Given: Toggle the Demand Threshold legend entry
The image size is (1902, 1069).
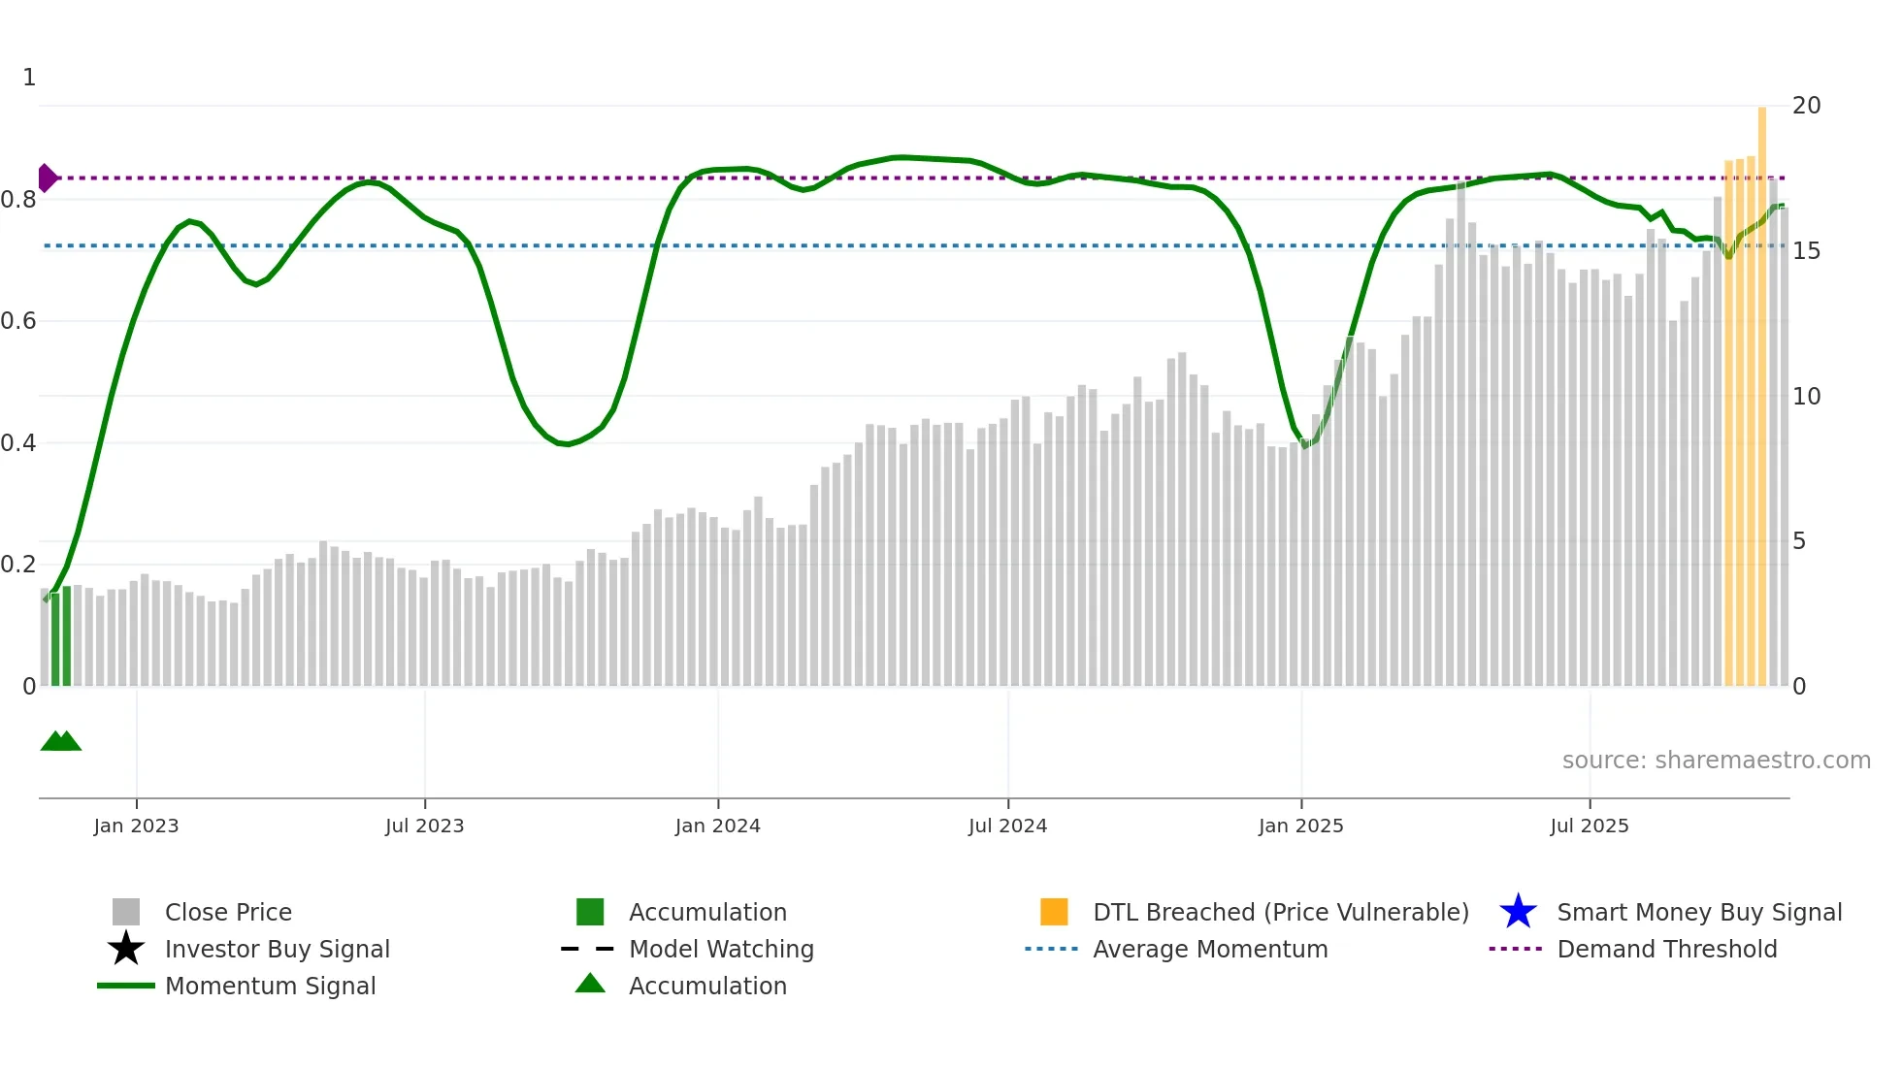Looking at the screenshot, I should tap(1666, 949).
